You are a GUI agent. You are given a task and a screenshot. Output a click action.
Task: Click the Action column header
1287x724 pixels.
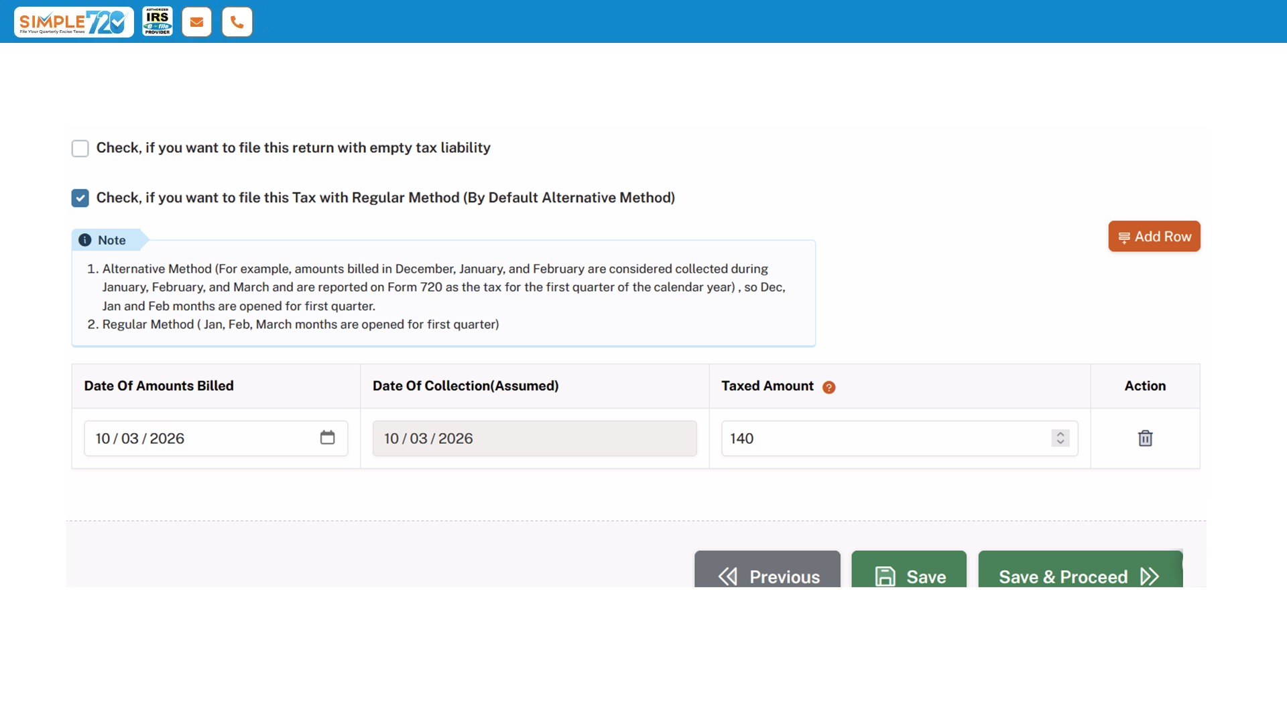[x=1145, y=386]
